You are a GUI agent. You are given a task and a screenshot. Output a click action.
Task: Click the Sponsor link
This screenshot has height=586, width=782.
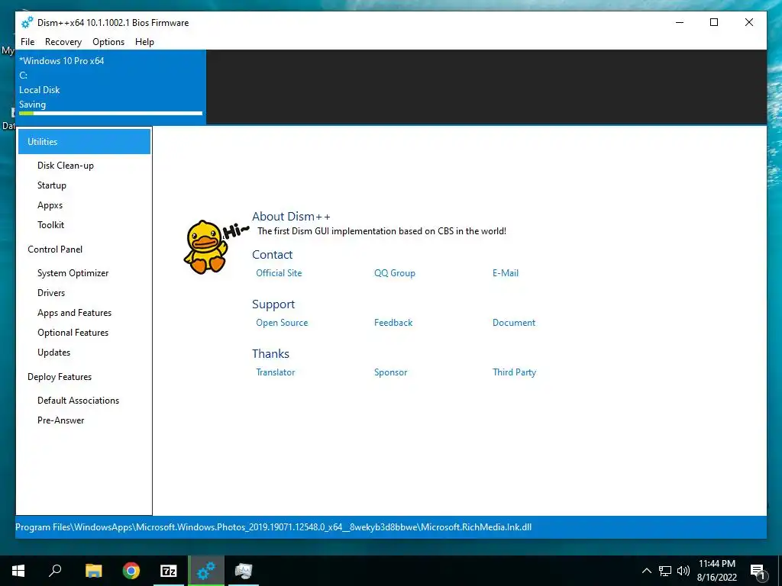point(390,372)
